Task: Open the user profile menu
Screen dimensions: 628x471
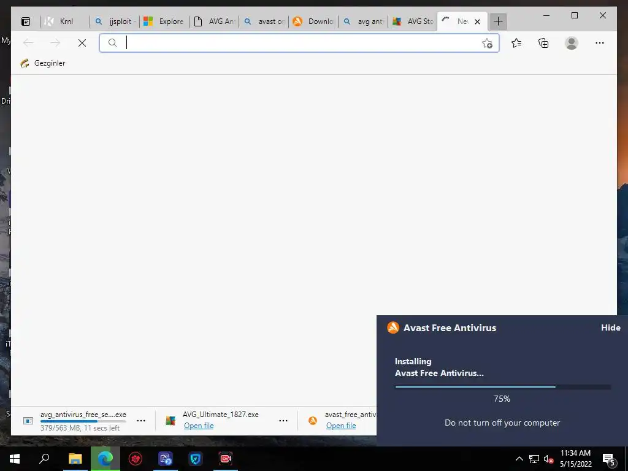Action: click(x=572, y=43)
